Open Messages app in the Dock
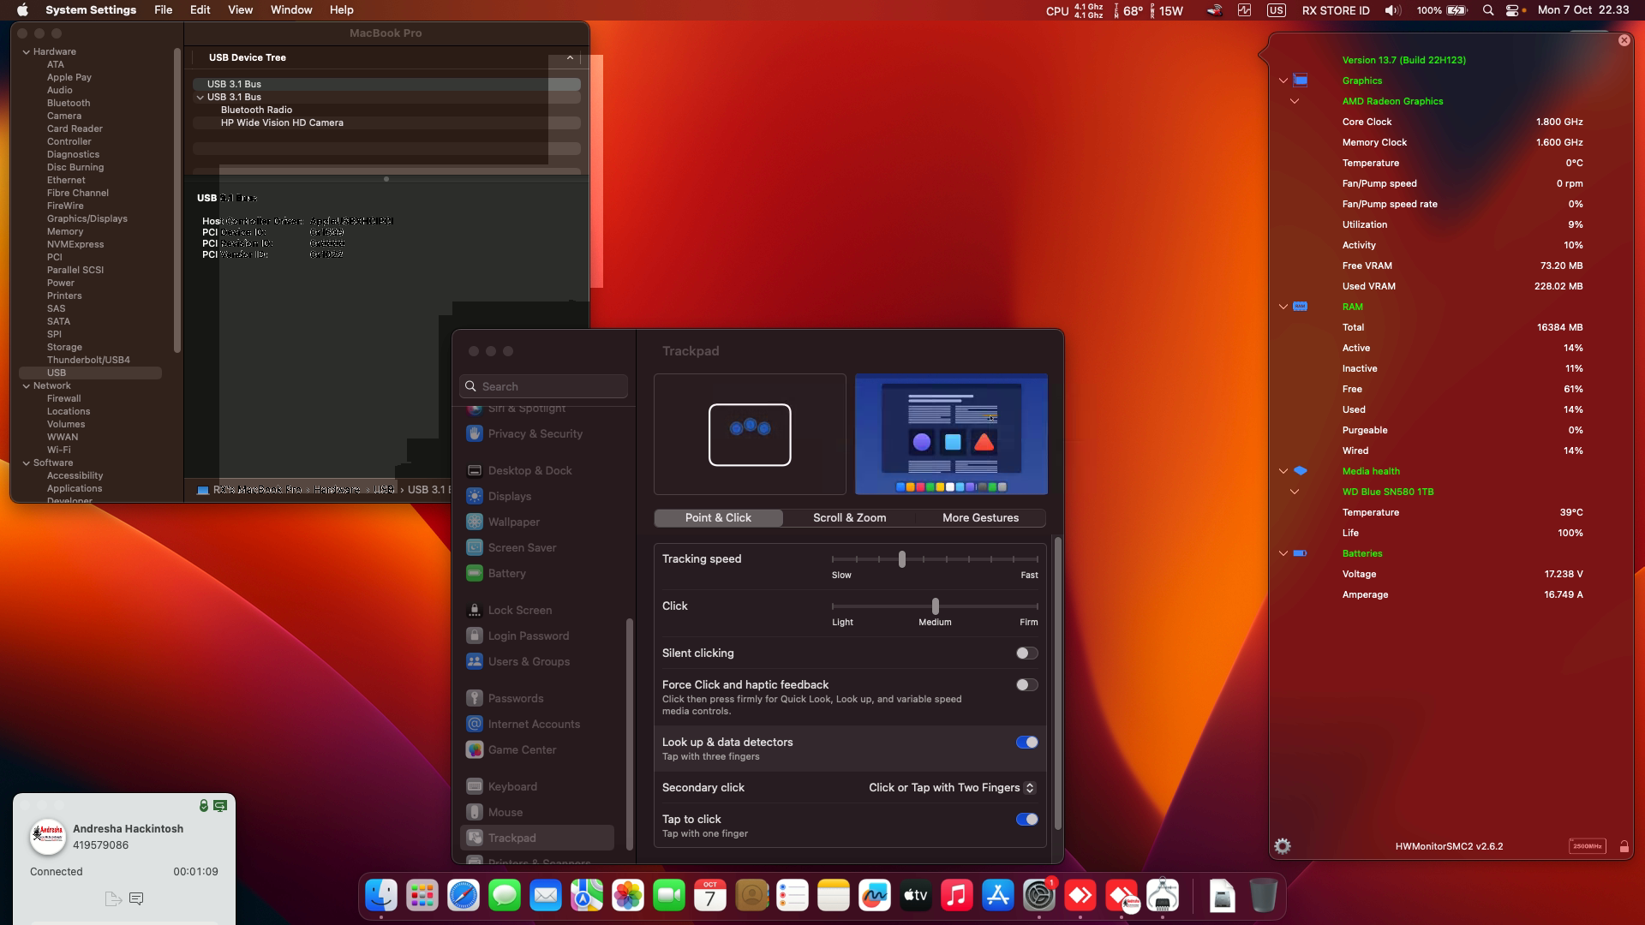 point(505,896)
